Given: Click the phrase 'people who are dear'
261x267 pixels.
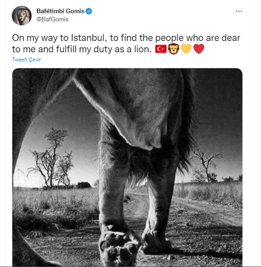Looking at the screenshot, I should pyautogui.click(x=198, y=38).
